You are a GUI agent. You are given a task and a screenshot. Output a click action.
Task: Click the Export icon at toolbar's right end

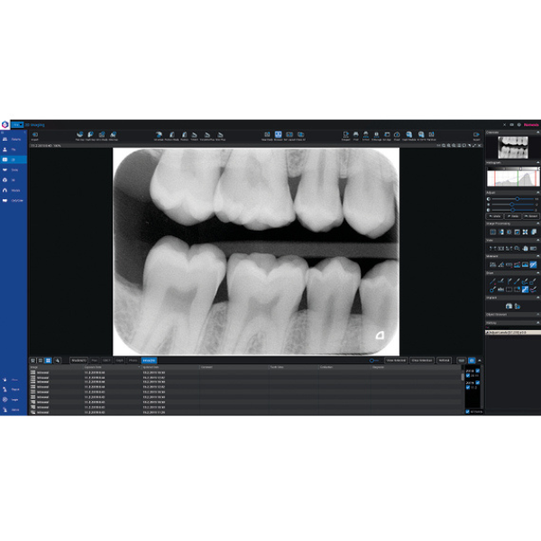pyautogui.click(x=475, y=135)
